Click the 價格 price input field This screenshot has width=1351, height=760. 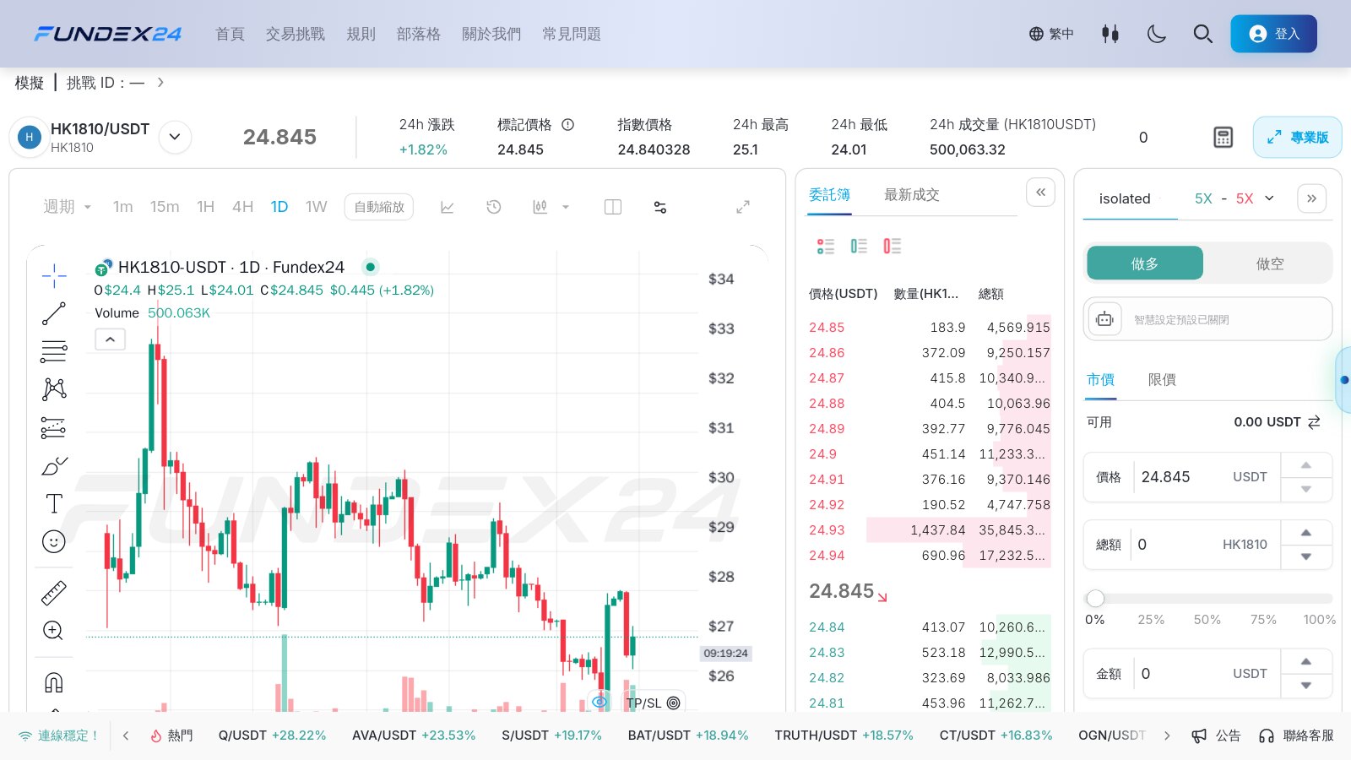pyautogui.click(x=1182, y=477)
